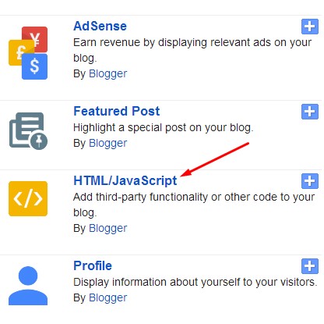
Task: Click the 'Earn revenue by displaying relevant ads' description
Action: 192,50
